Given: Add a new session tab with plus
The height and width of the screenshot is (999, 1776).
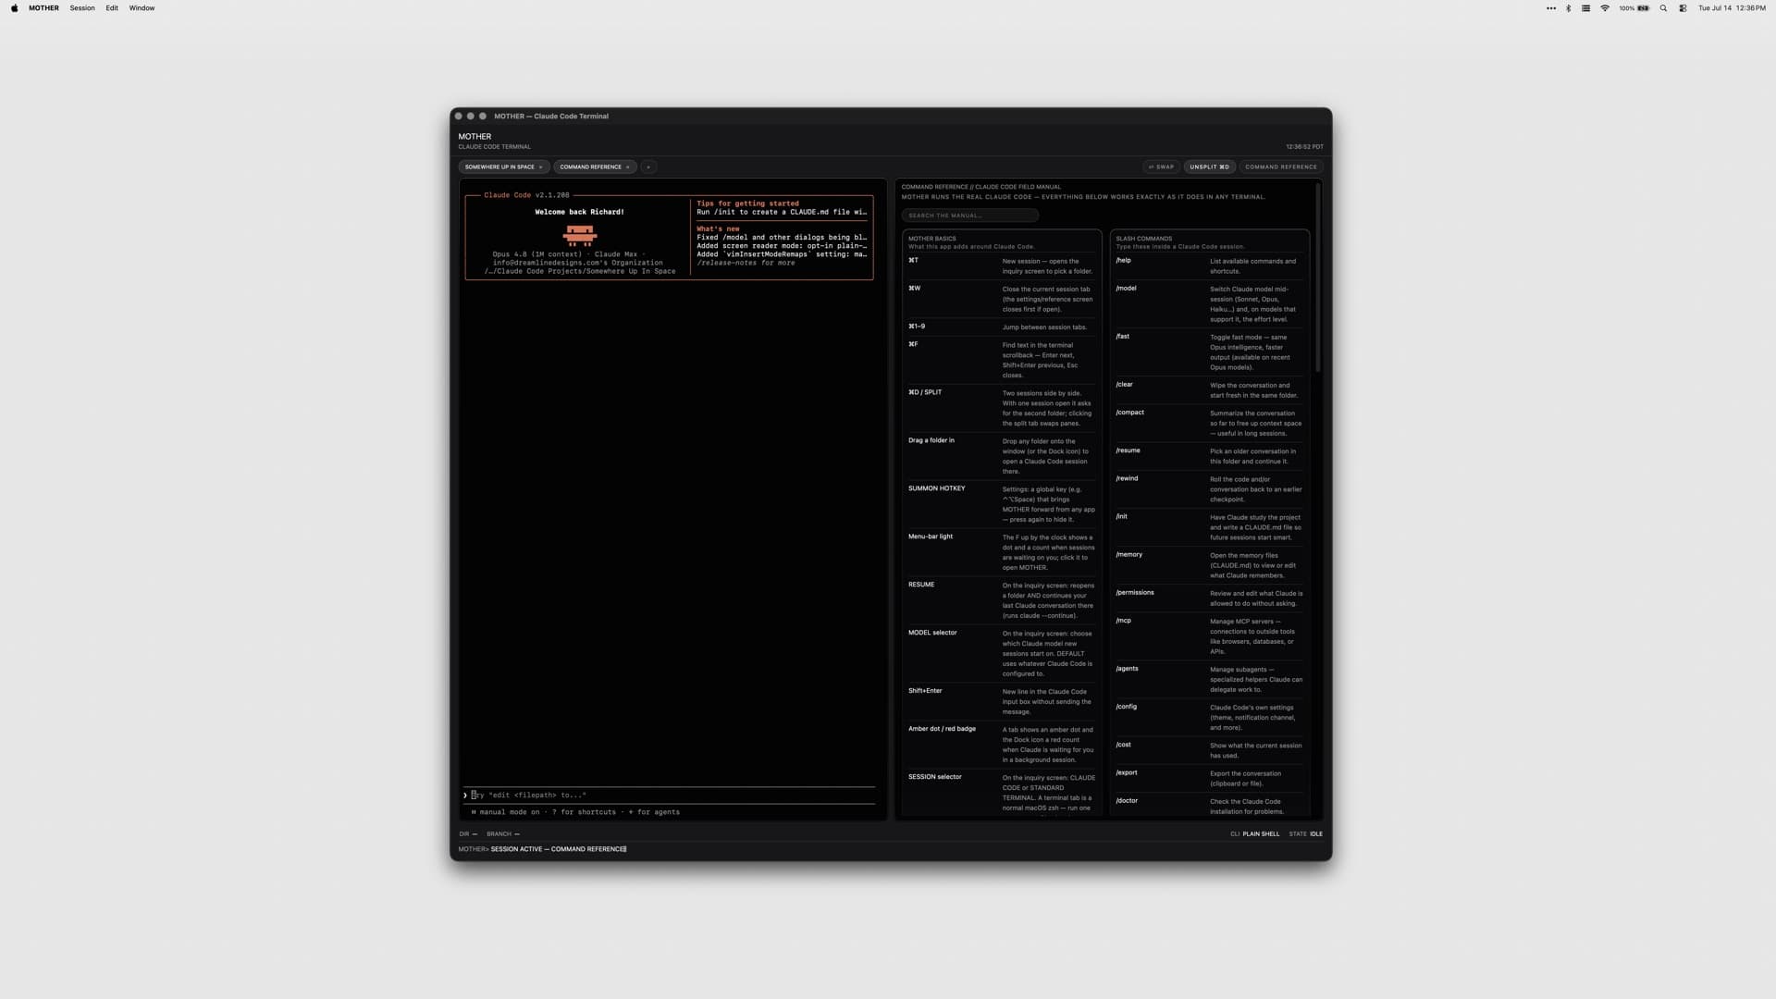Looking at the screenshot, I should [648, 167].
